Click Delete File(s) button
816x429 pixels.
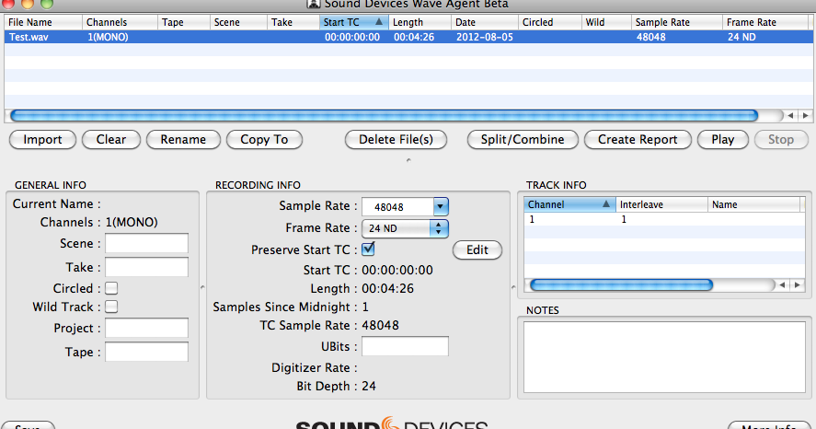click(x=396, y=140)
